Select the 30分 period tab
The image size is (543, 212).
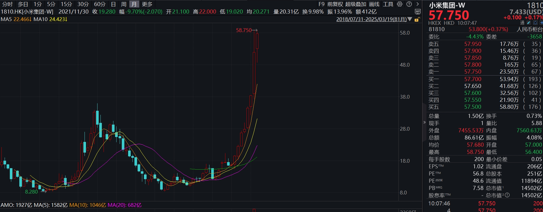tap(83, 4)
